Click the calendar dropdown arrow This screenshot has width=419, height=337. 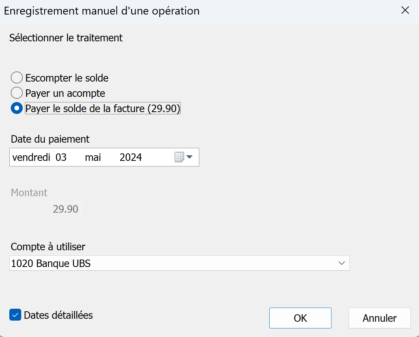point(190,157)
